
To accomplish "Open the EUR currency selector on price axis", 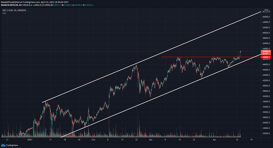I will point(266,10).
